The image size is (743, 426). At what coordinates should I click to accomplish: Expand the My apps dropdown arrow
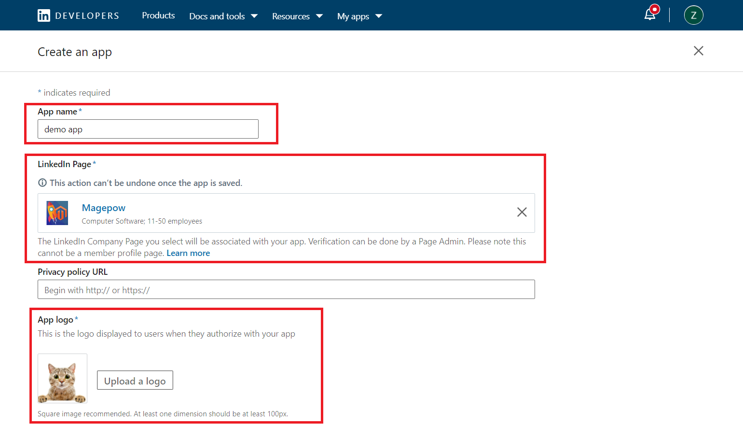tap(379, 16)
